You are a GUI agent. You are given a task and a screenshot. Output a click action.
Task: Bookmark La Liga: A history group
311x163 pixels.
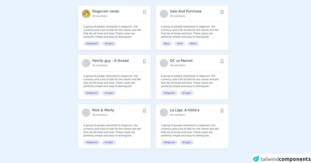pos(222,111)
